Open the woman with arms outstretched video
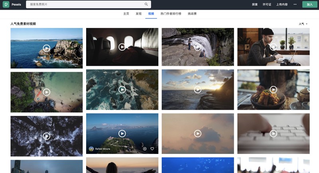The image size is (319, 173). (x=122, y=165)
